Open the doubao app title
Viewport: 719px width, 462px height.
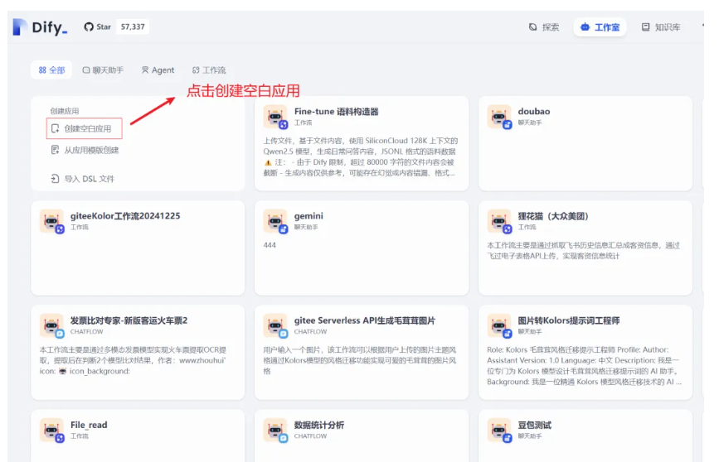(x=534, y=112)
